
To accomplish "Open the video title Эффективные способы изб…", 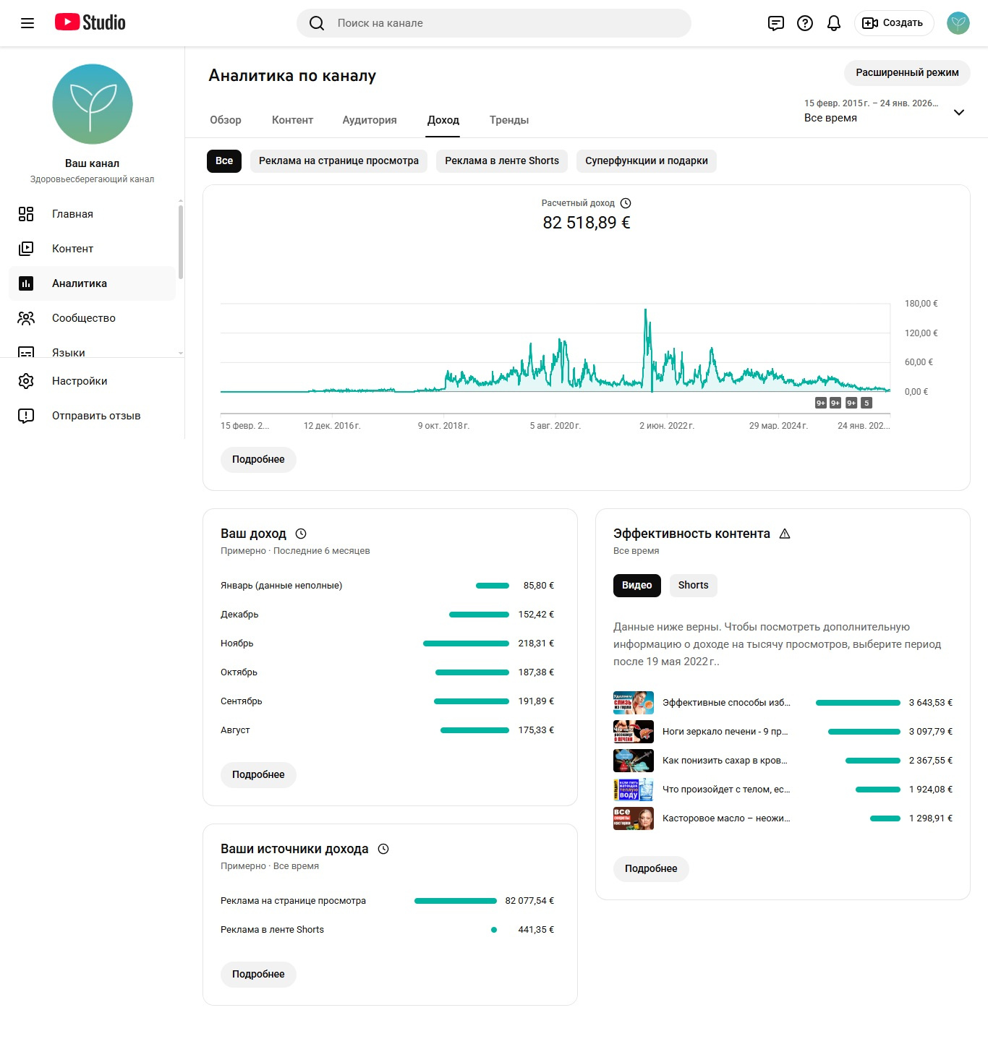I will click(x=726, y=703).
